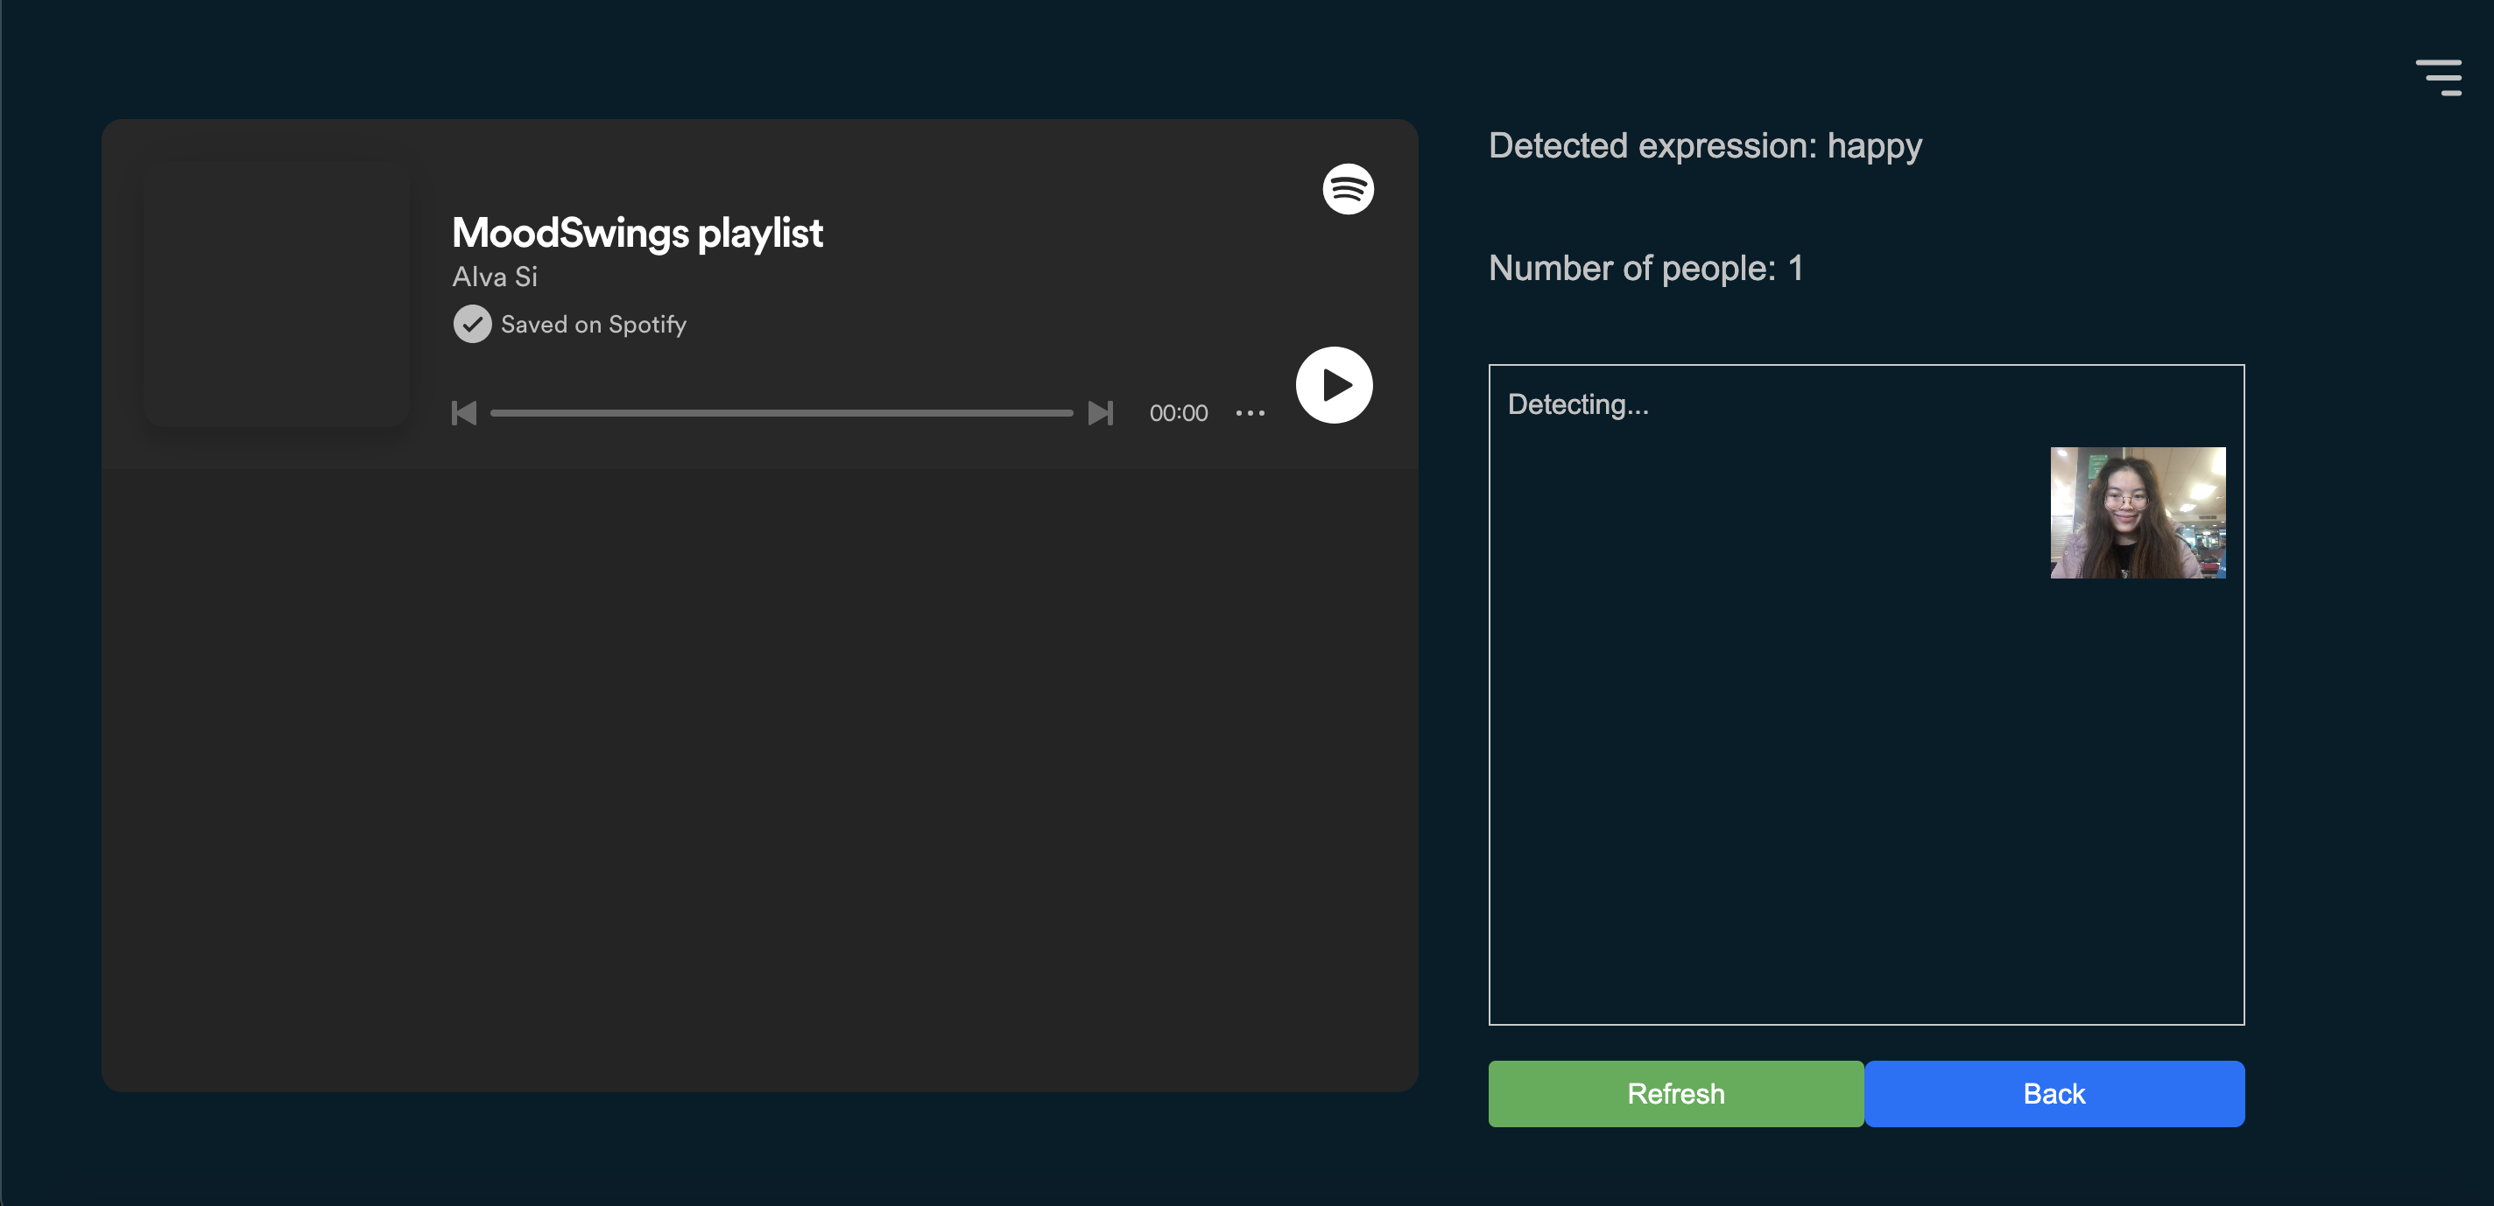Skip to previous track

pyautogui.click(x=465, y=413)
